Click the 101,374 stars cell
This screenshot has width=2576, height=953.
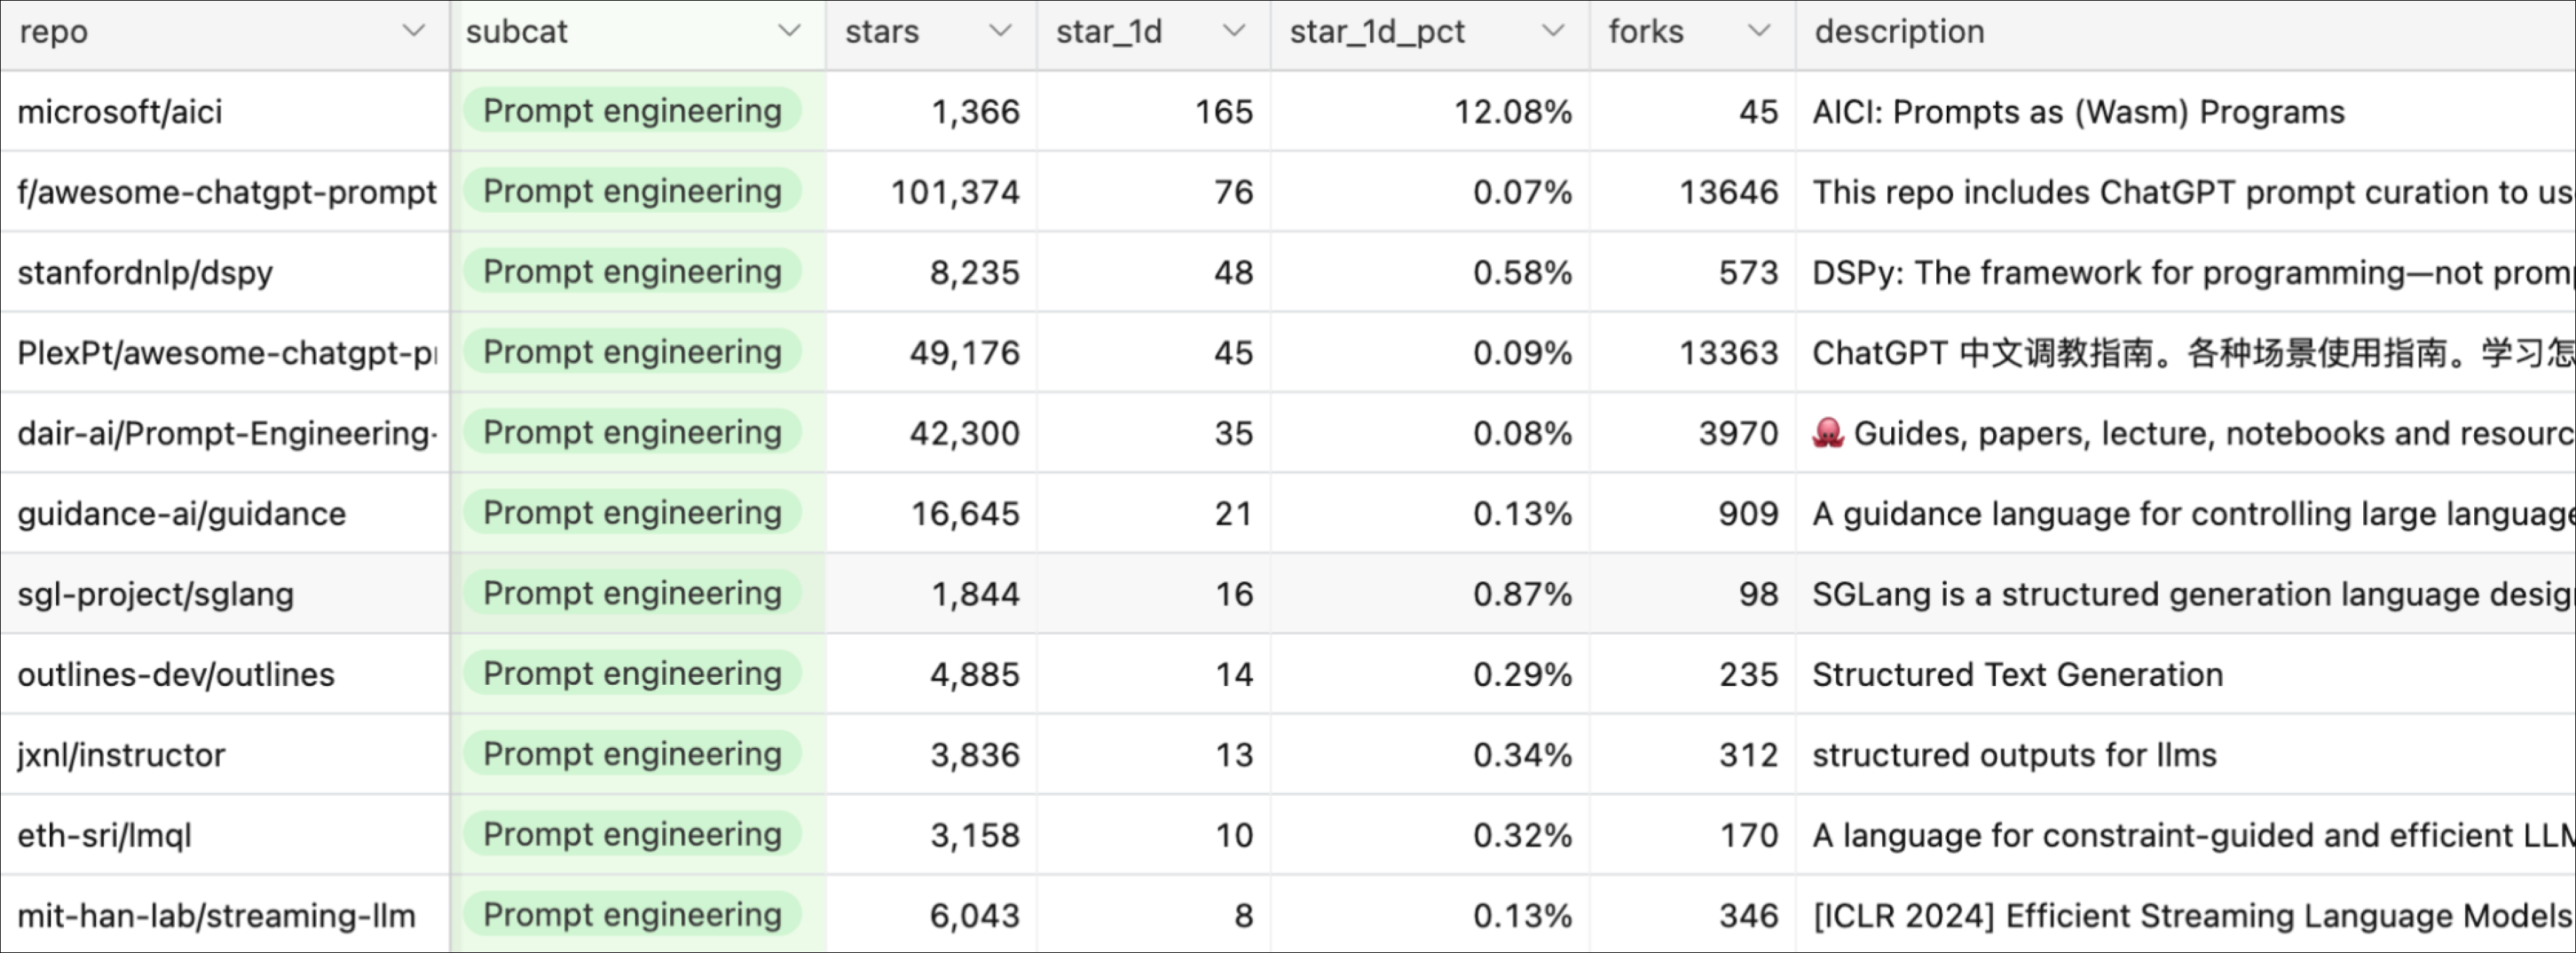point(955,192)
